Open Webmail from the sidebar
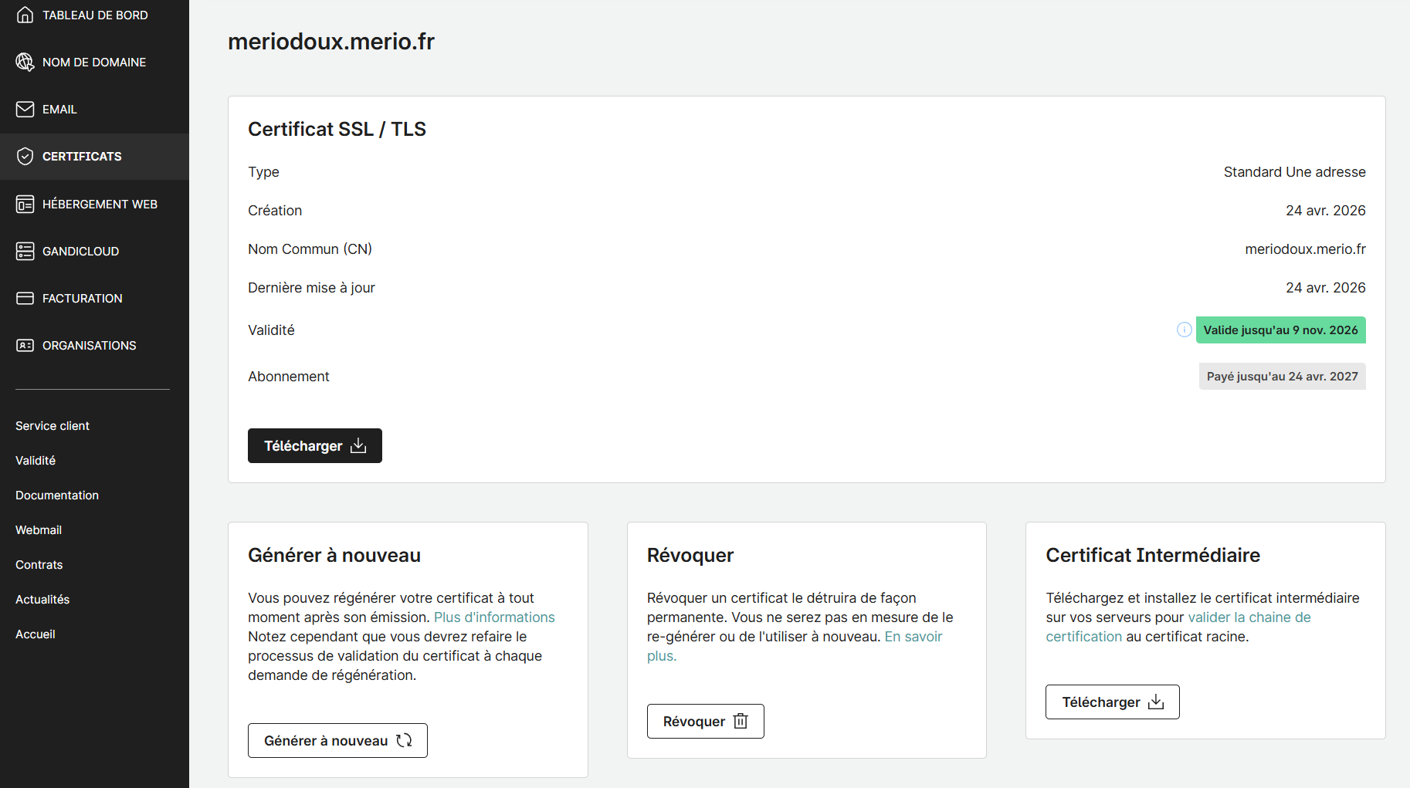1410x788 pixels. click(x=39, y=530)
